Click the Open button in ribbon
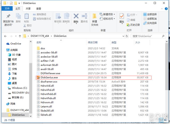 [132, 15]
